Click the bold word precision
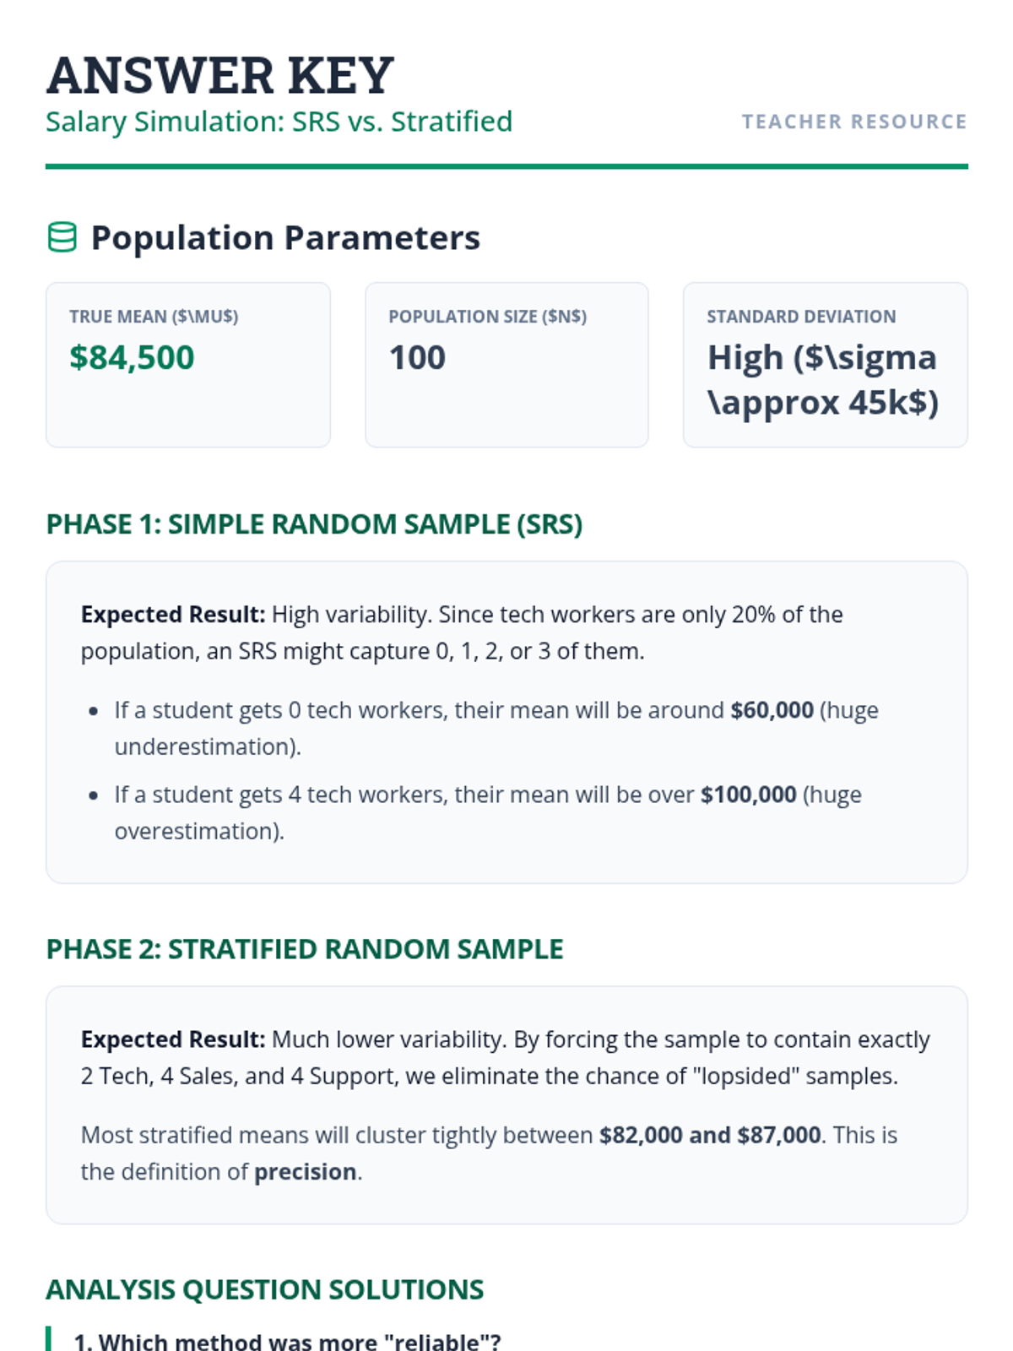The image size is (1013, 1351). tap(305, 1172)
